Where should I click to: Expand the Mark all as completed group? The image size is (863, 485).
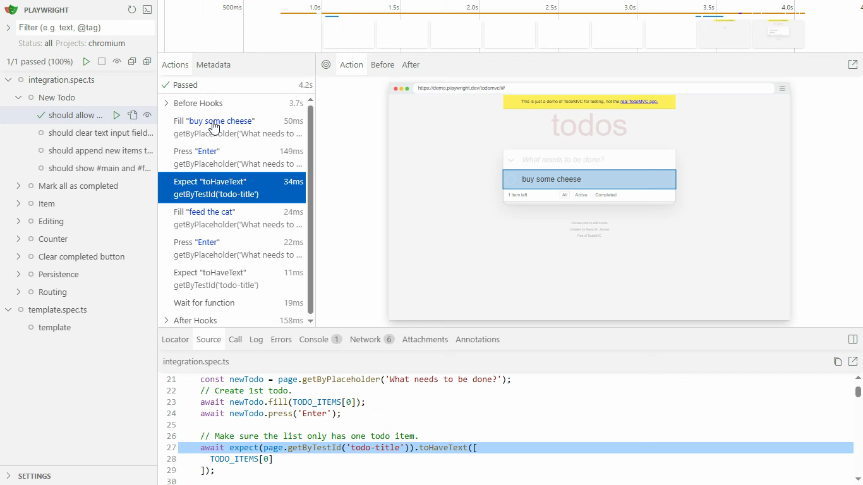coord(18,186)
